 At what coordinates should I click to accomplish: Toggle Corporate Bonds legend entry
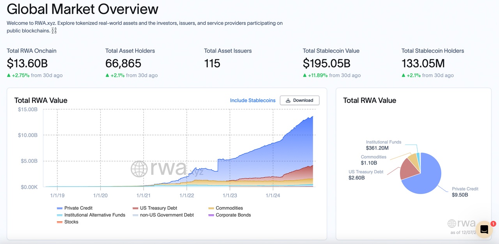pyautogui.click(x=233, y=215)
